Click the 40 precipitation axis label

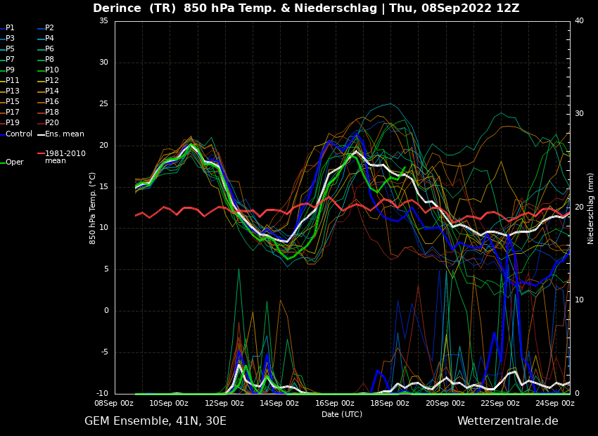click(x=579, y=20)
